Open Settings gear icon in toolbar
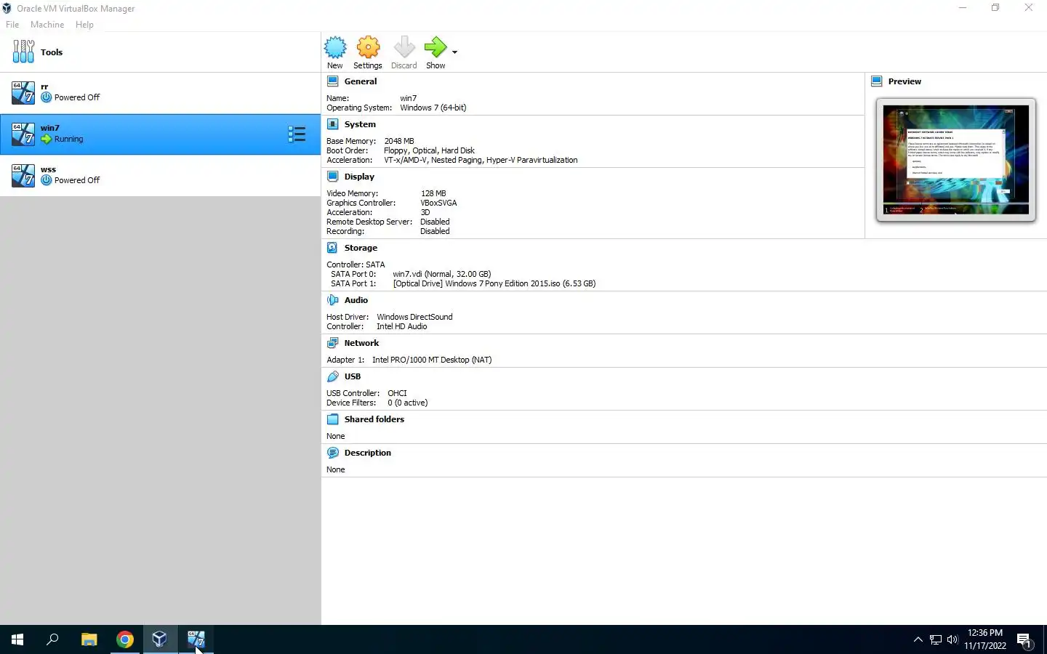 point(368,48)
